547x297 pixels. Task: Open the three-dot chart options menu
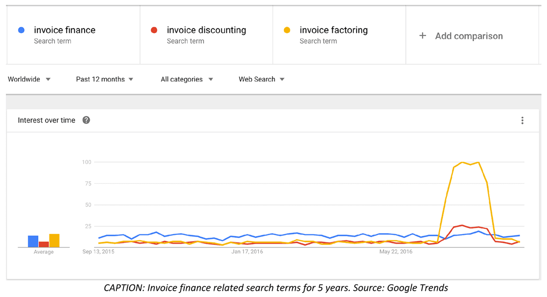[x=522, y=121]
